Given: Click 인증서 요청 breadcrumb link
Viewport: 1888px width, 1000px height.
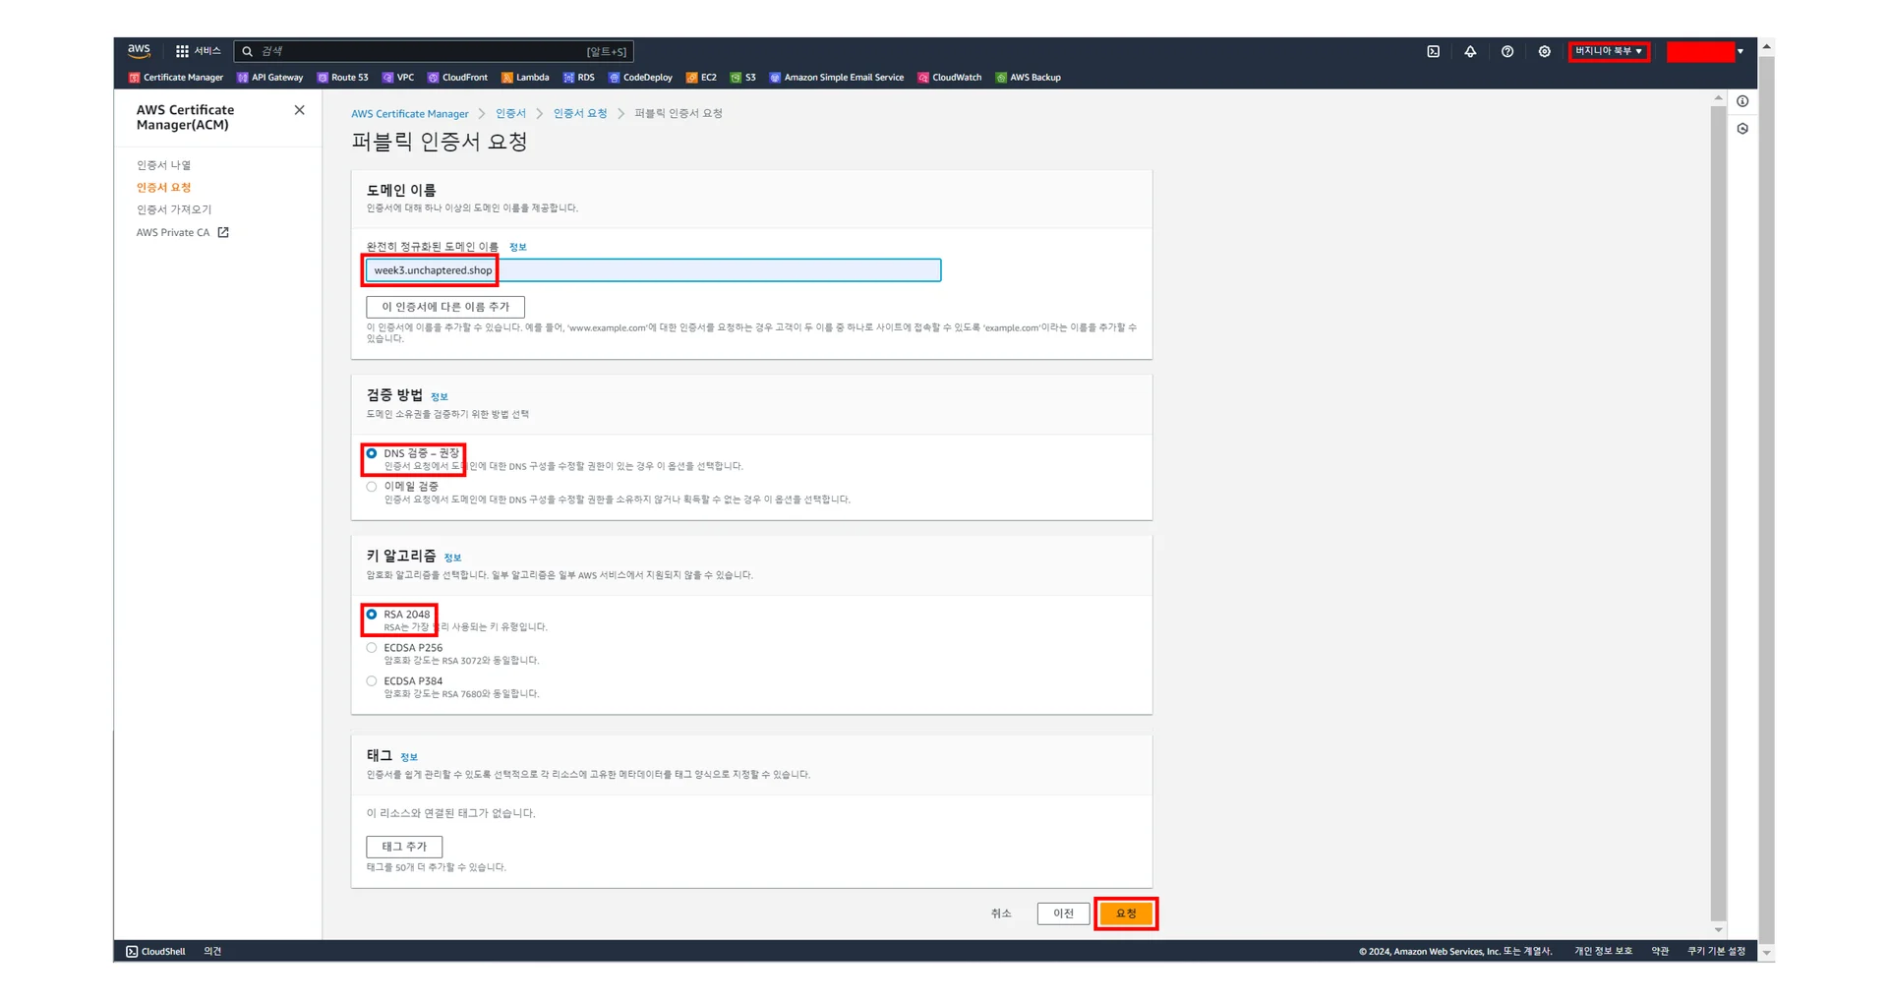Looking at the screenshot, I should coord(580,113).
